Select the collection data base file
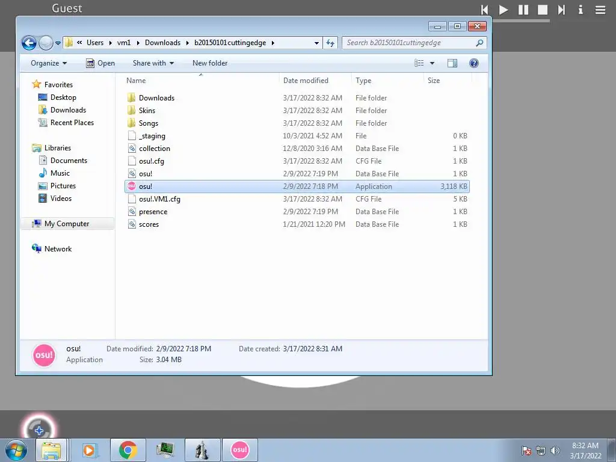The height and width of the screenshot is (462, 616). pyautogui.click(x=297, y=148)
